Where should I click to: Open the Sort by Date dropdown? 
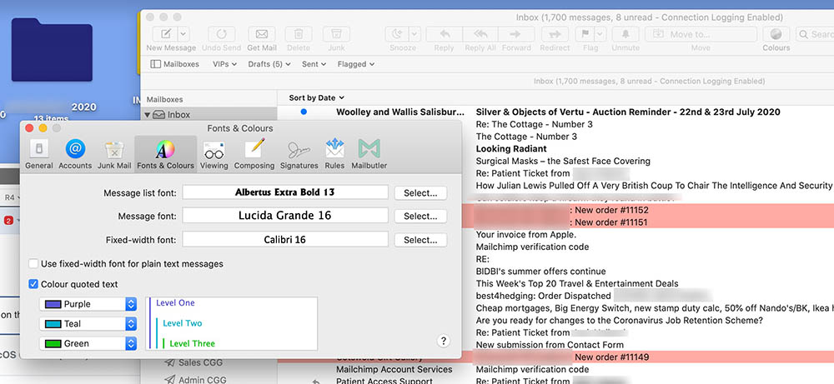[316, 97]
